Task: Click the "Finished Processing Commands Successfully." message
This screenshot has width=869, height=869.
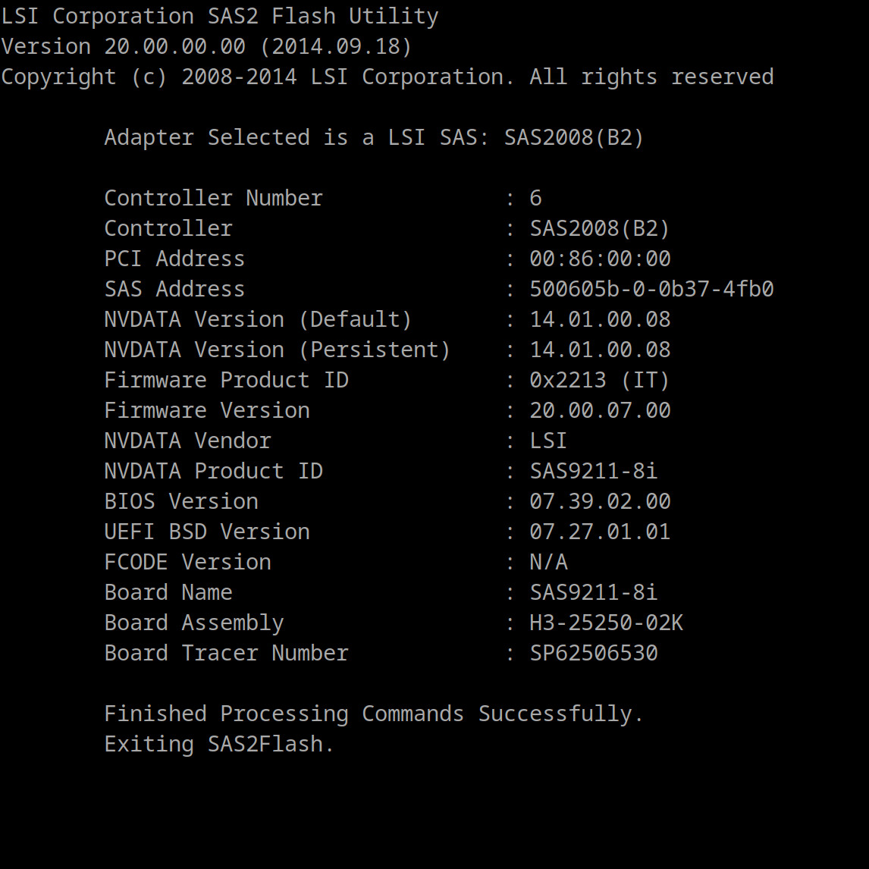Action: 374,714
